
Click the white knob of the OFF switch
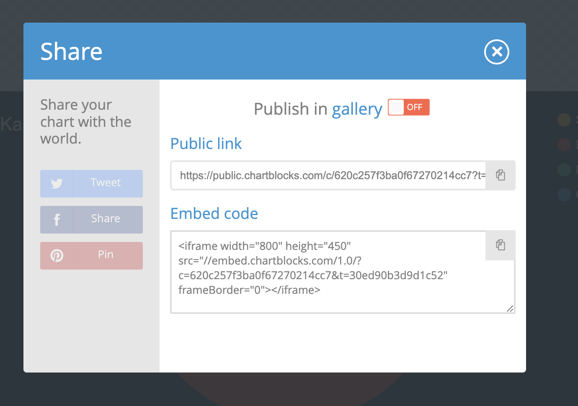(396, 107)
